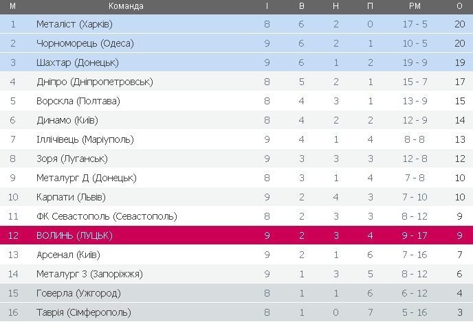Open the Металург З (Запоріжжя) entry

(x=89, y=274)
